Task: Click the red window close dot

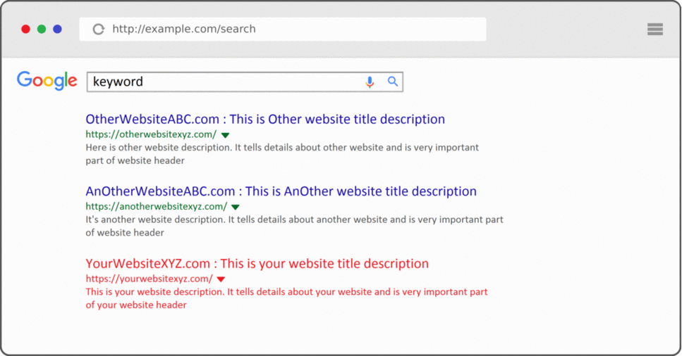Action: [x=25, y=29]
